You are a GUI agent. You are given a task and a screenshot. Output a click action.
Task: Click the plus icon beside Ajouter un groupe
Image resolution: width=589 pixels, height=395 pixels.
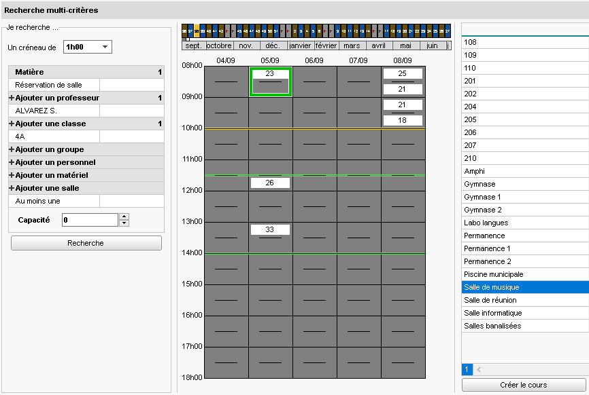(12, 149)
